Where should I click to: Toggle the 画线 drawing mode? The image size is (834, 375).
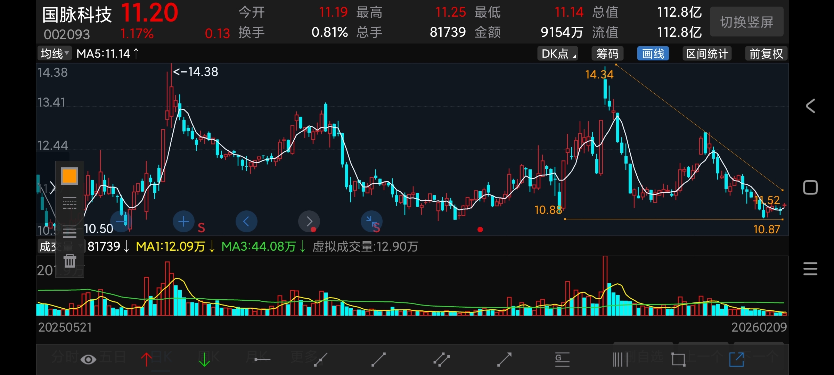(x=653, y=53)
